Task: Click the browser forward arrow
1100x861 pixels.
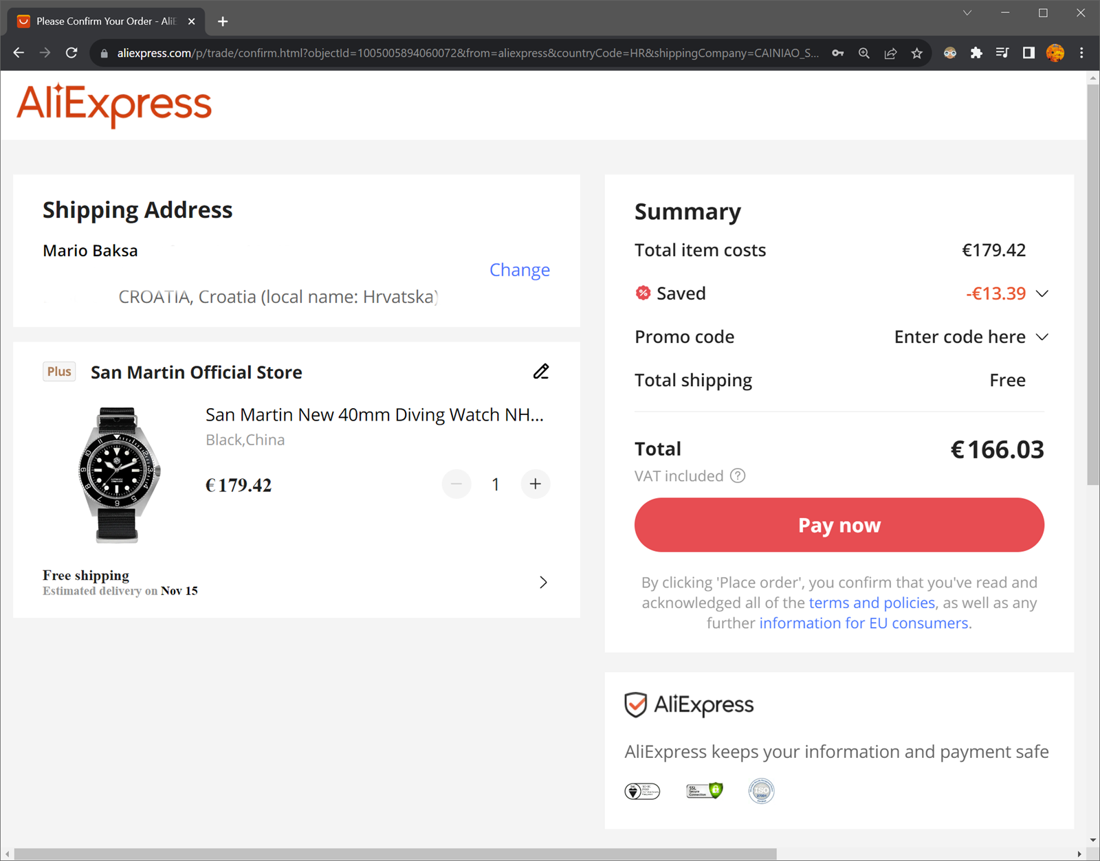Action: tap(45, 53)
